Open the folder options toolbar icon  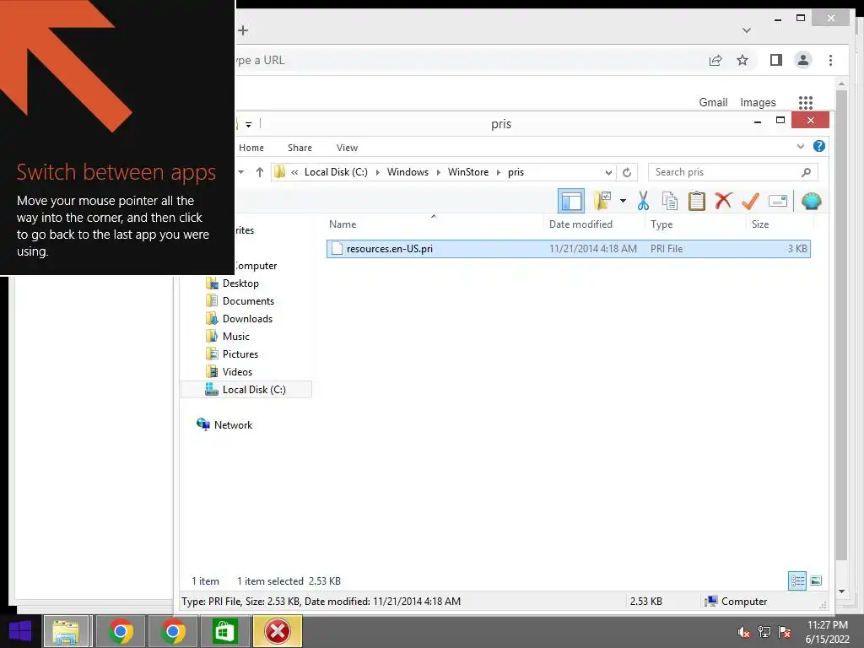pyautogui.click(x=602, y=201)
